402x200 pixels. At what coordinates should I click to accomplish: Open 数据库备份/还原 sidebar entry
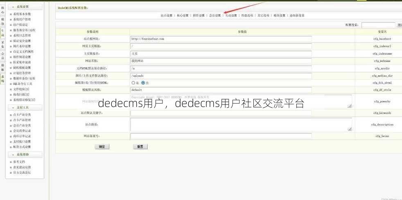[24, 78]
